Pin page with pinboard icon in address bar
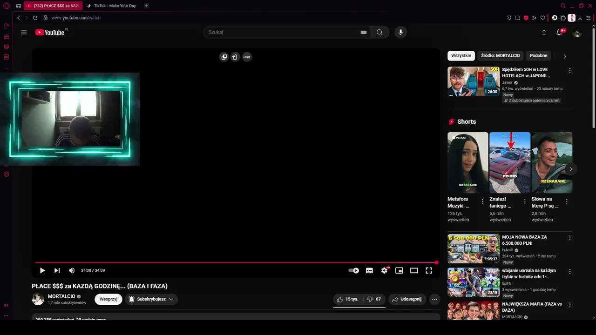Screen dimensions: 596x335 click(x=509, y=18)
